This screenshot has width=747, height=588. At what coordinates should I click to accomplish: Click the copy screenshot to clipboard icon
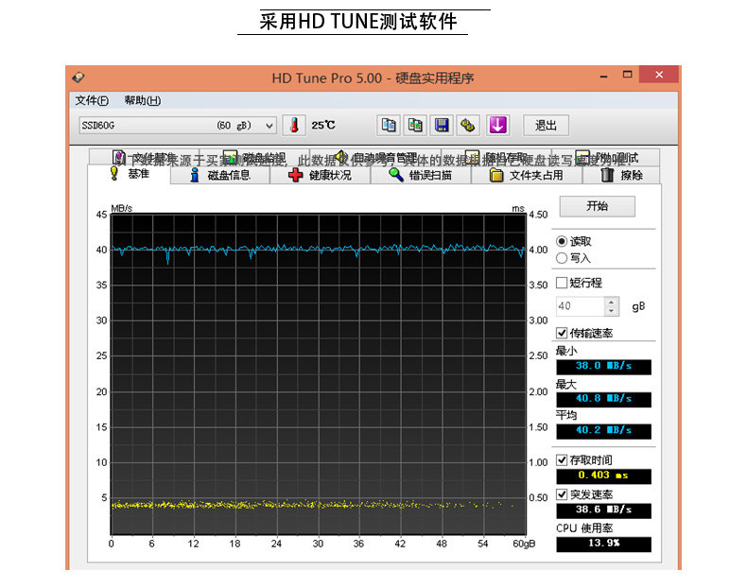(x=415, y=125)
